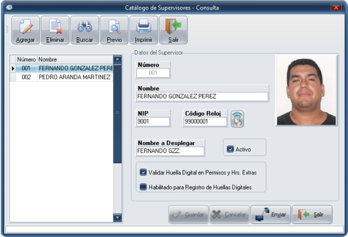Image resolution: width=348 pixels, height=237 pixels.
Task: Click the supervisor photo thumbnail
Action: 306,90
